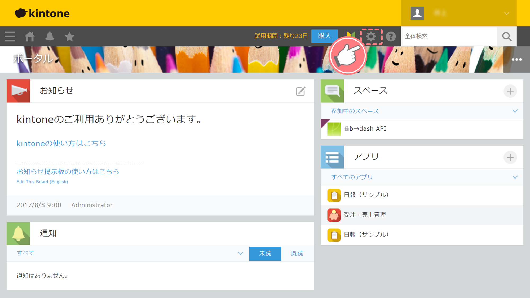
Task: Click the スペース panel heading
Action: (x=370, y=91)
